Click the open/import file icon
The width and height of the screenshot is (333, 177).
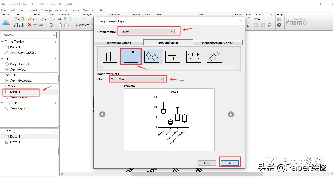[x=22, y=19]
